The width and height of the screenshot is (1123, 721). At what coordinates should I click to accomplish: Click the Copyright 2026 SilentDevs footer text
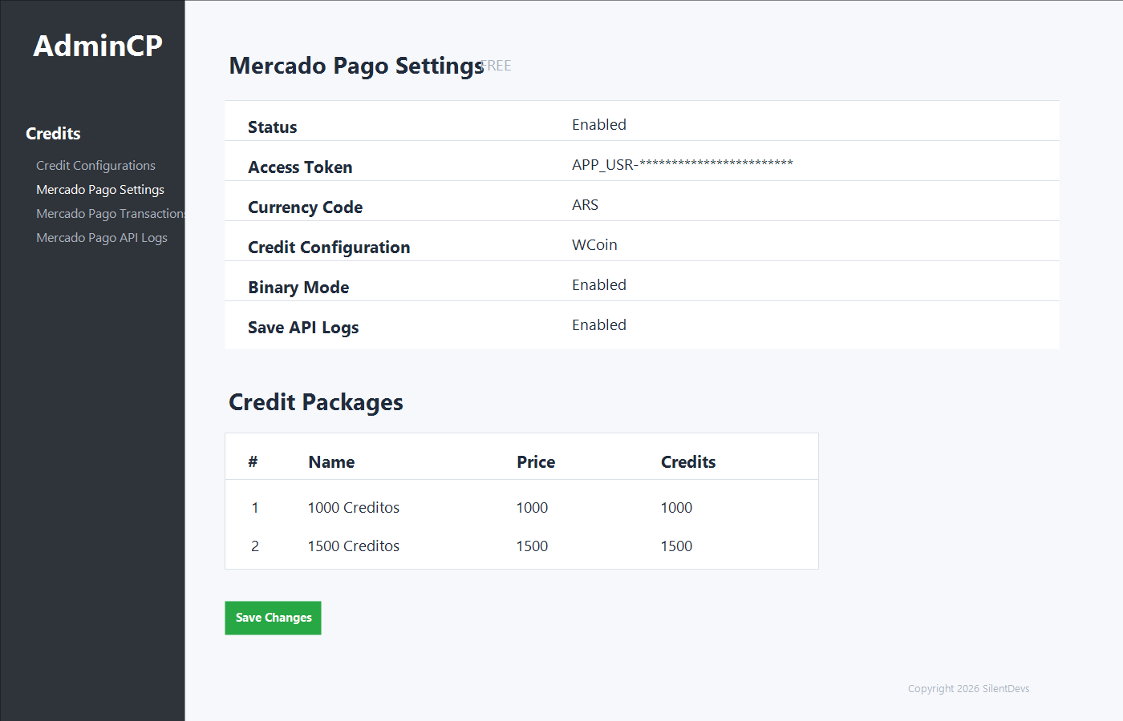coord(968,689)
